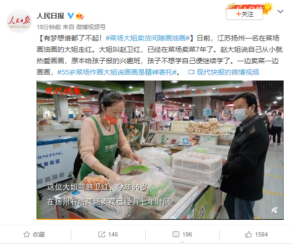Click the blue verified V badge
This screenshot has height=244, width=292.
click(71, 16)
